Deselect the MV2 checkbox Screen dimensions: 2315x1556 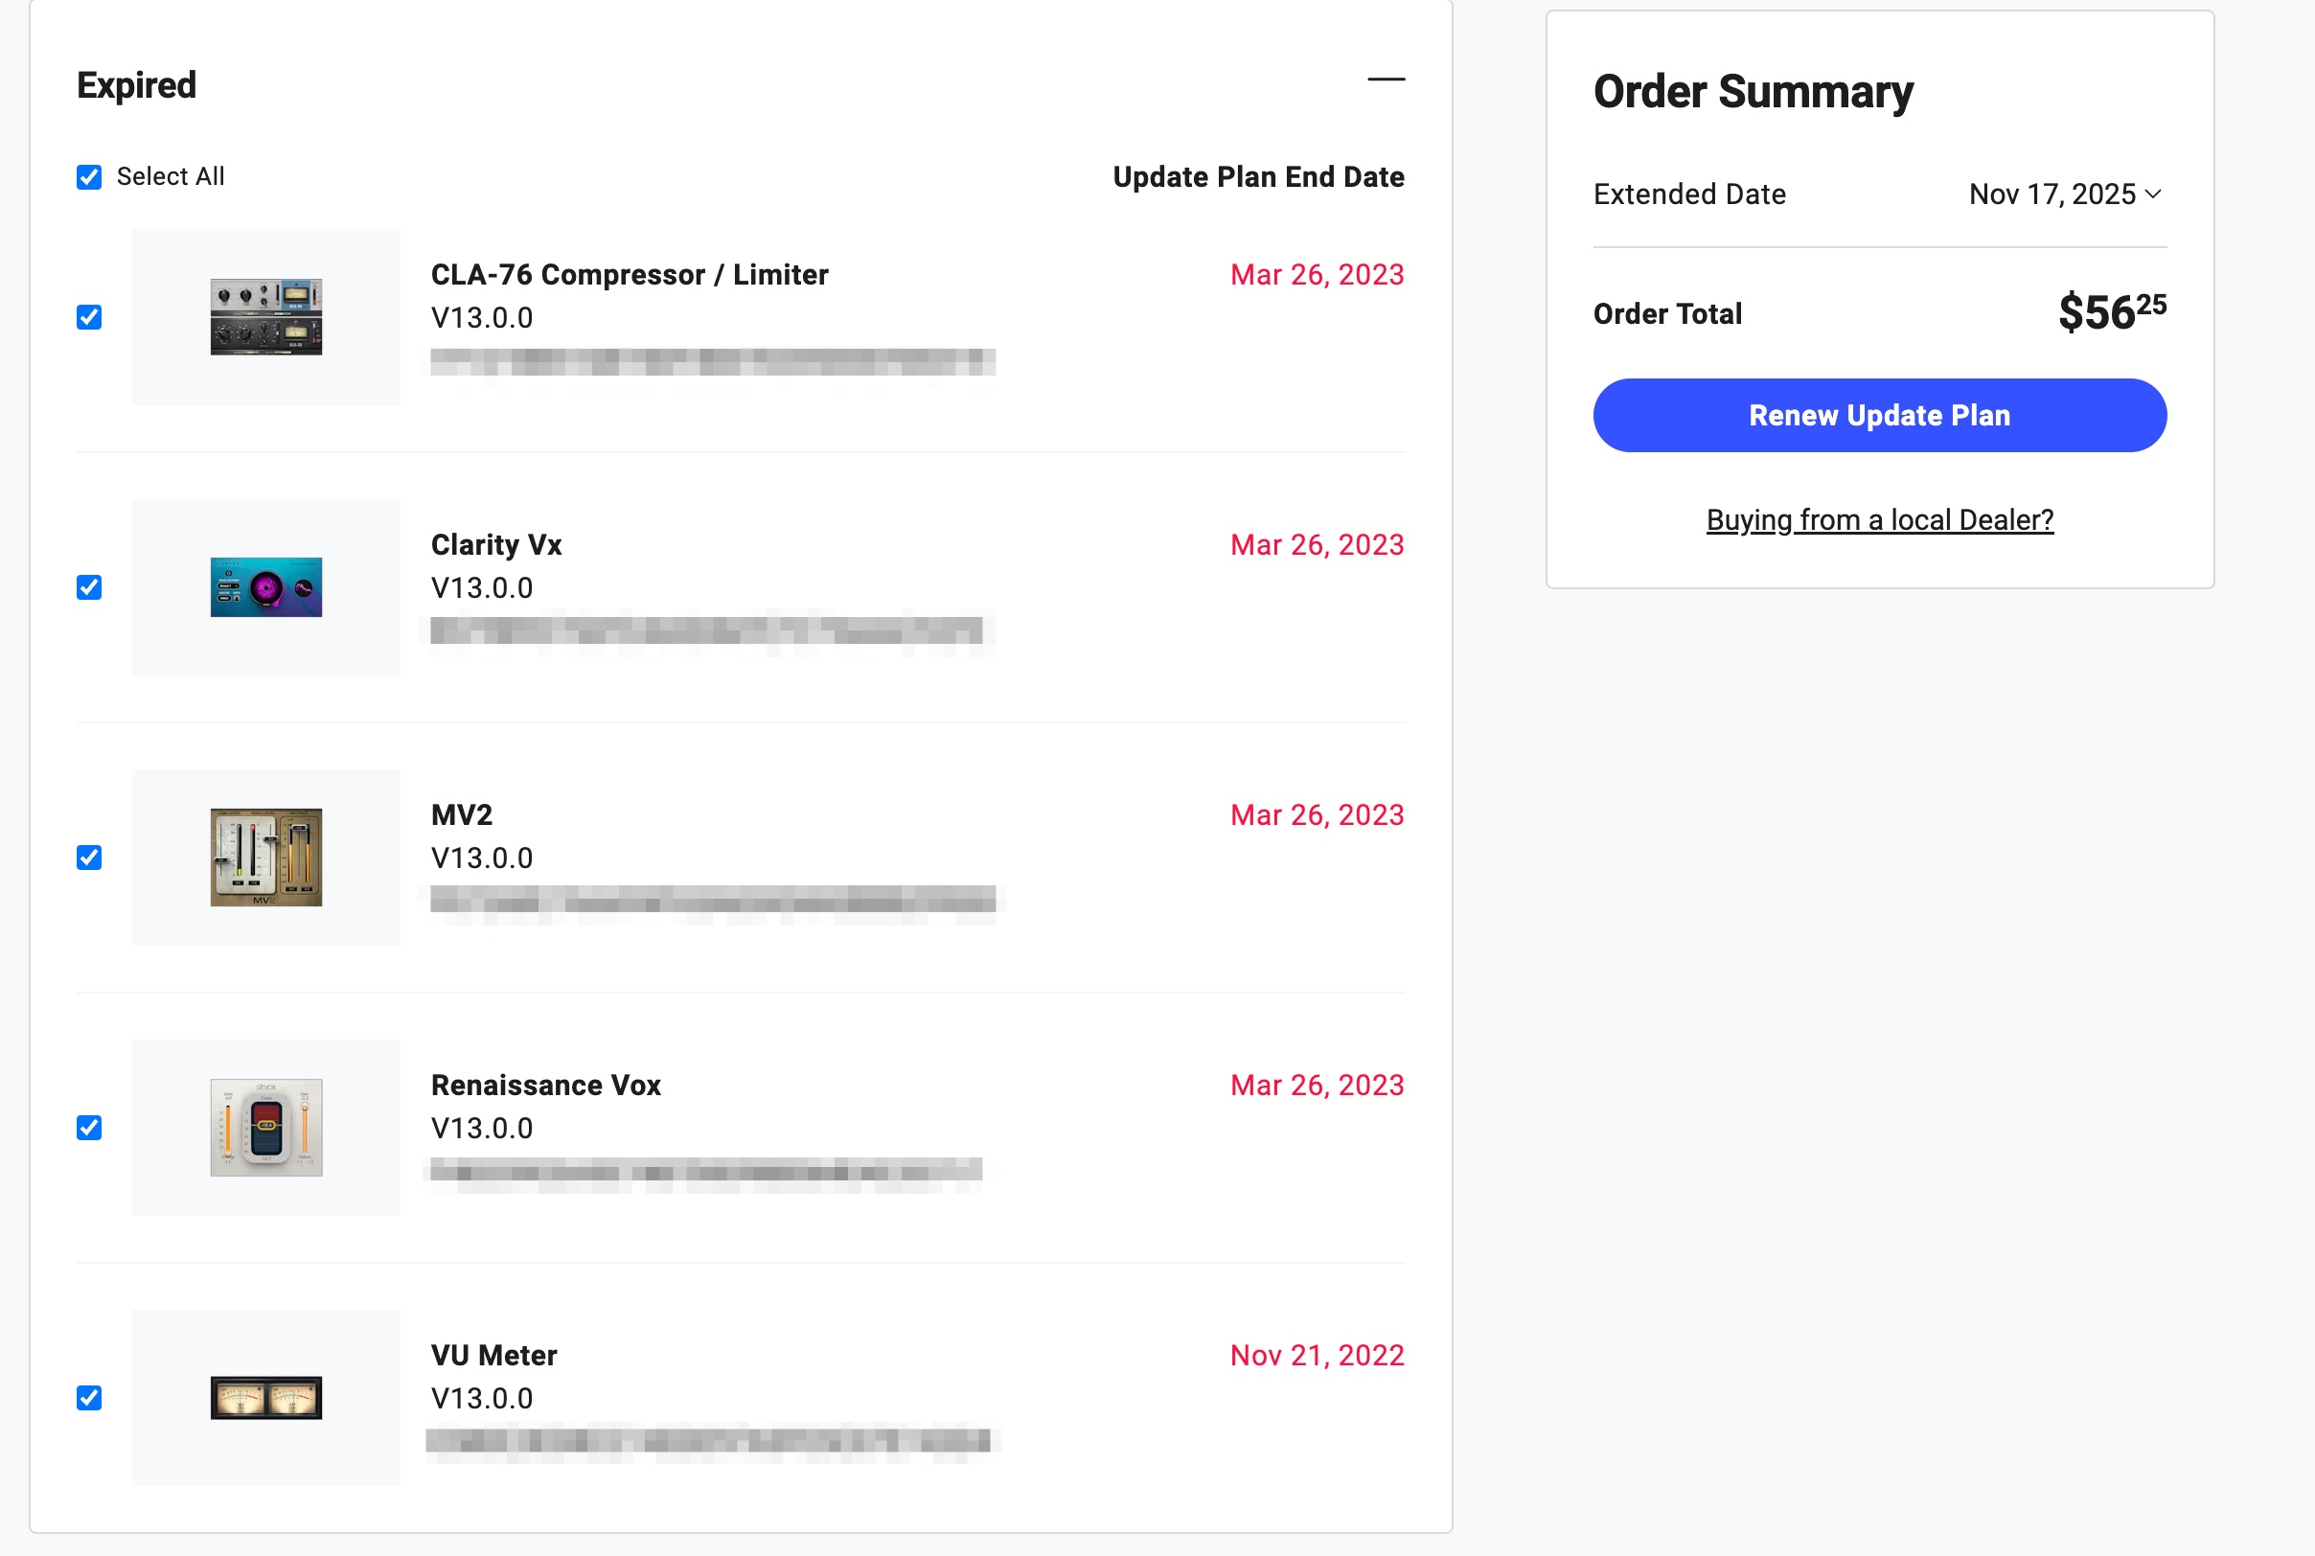(89, 858)
